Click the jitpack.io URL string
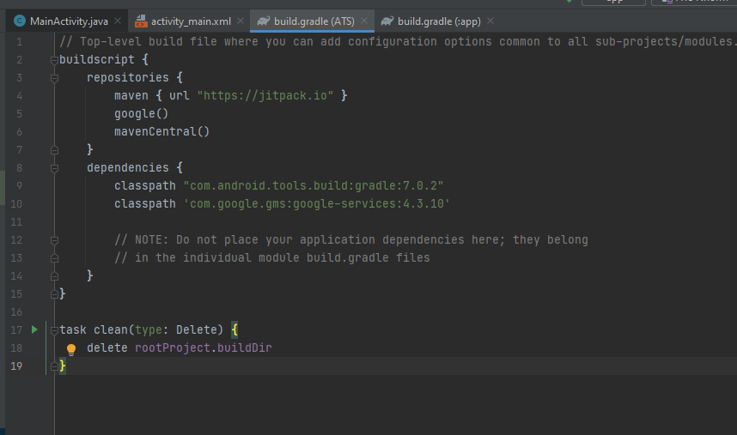This screenshot has width=737, height=435. [265, 96]
